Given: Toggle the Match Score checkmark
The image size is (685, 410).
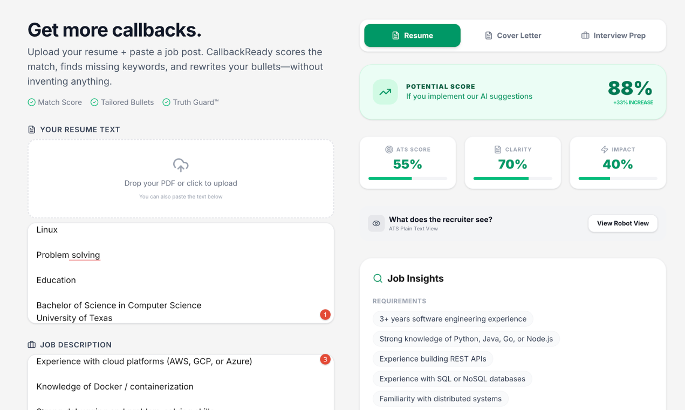Looking at the screenshot, I should click(31, 102).
